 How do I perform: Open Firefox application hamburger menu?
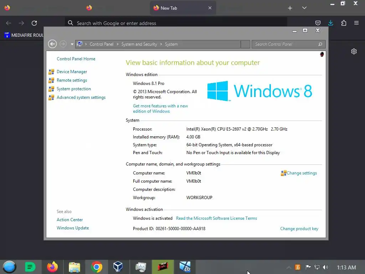click(x=356, y=23)
